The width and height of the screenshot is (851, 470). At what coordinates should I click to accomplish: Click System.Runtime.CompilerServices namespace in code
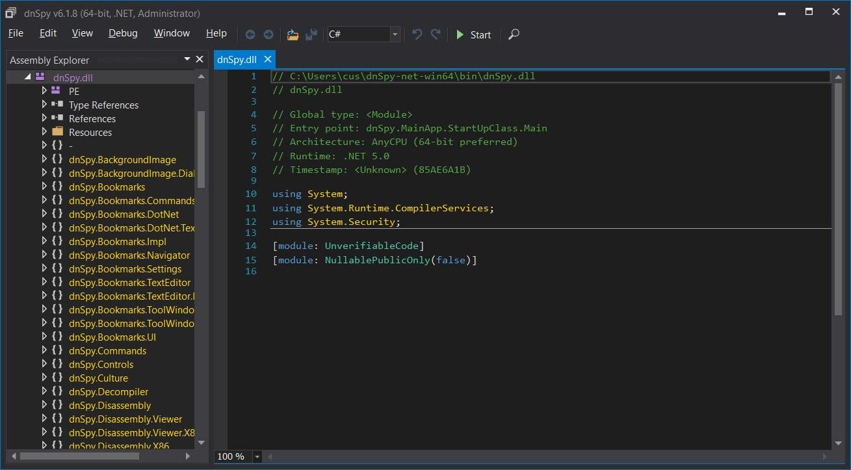pos(399,208)
